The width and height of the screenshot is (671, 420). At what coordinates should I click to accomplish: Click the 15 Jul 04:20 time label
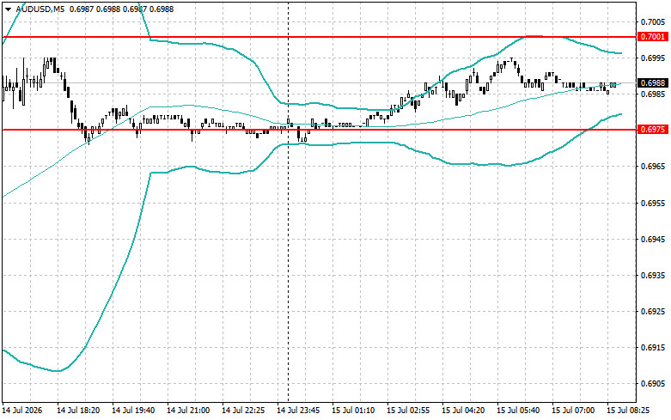tap(463, 411)
